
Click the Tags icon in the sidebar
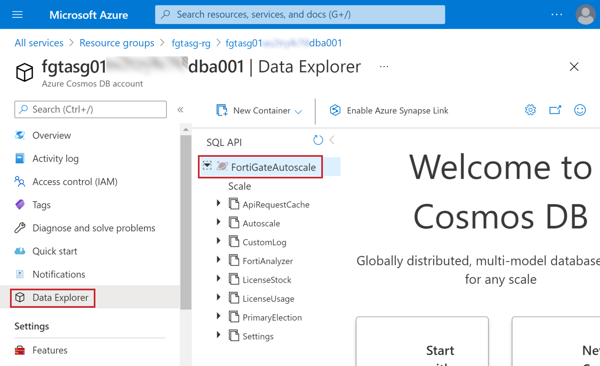click(x=20, y=205)
